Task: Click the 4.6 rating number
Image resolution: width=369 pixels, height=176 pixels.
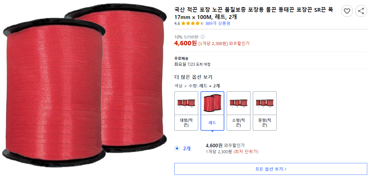Action: pos(177,23)
